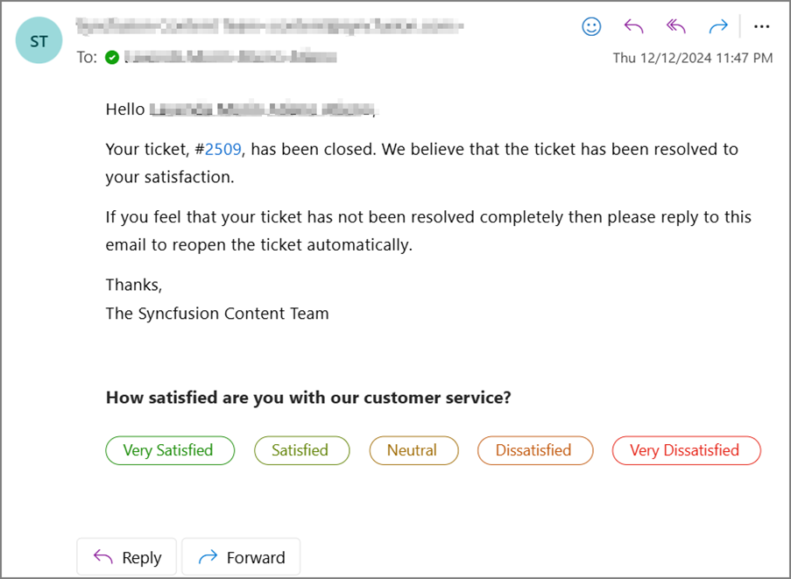The image size is (791, 579).
Task: Click the satisfaction survey question heading
Action: point(308,398)
